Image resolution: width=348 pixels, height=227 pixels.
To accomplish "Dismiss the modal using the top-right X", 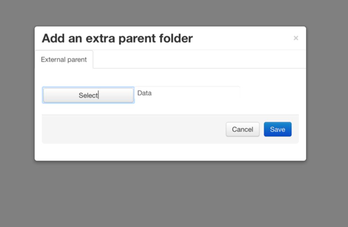I will point(295,38).
